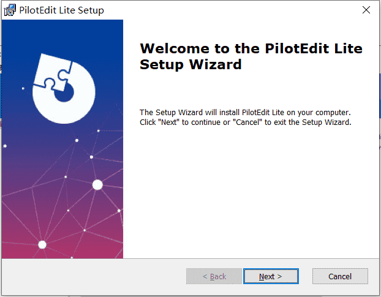This screenshot has width=381, height=297.
Task: Click the tiny white dot beside the logo
Action: pyautogui.click(x=23, y=89)
